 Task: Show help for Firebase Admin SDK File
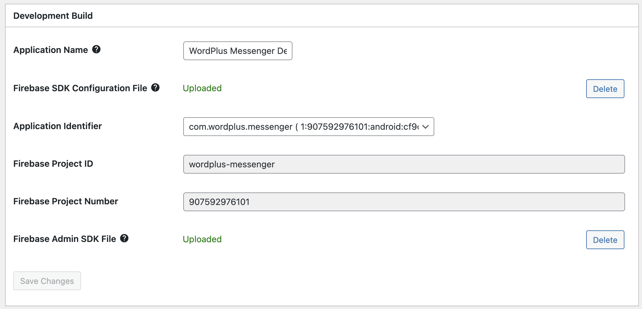click(124, 238)
